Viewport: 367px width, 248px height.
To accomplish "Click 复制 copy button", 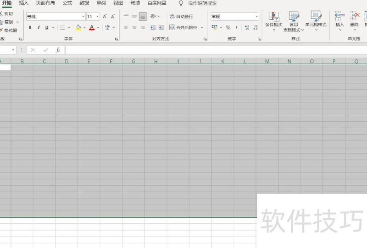I will (6, 22).
